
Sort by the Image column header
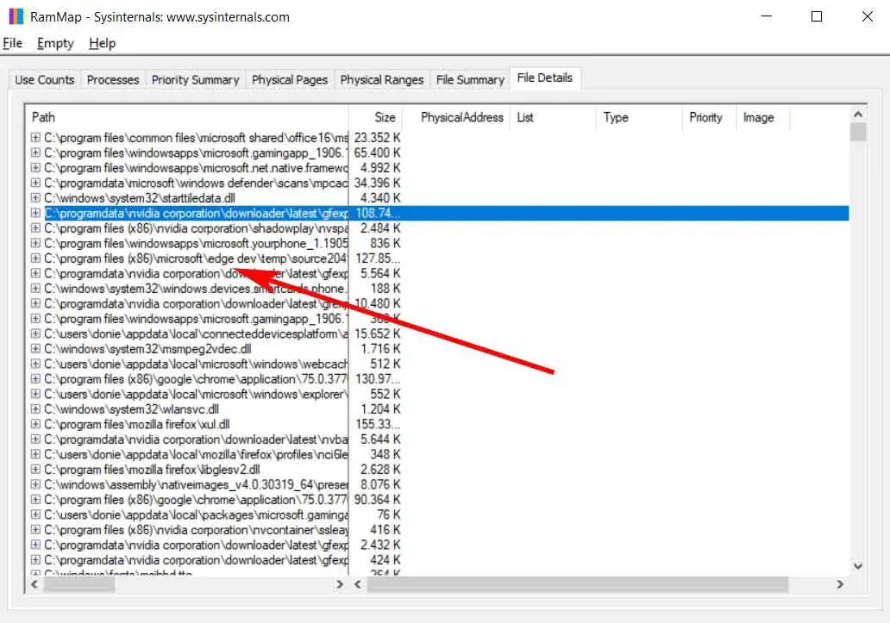click(x=762, y=117)
